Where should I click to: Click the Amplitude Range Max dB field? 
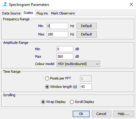point(65,56)
